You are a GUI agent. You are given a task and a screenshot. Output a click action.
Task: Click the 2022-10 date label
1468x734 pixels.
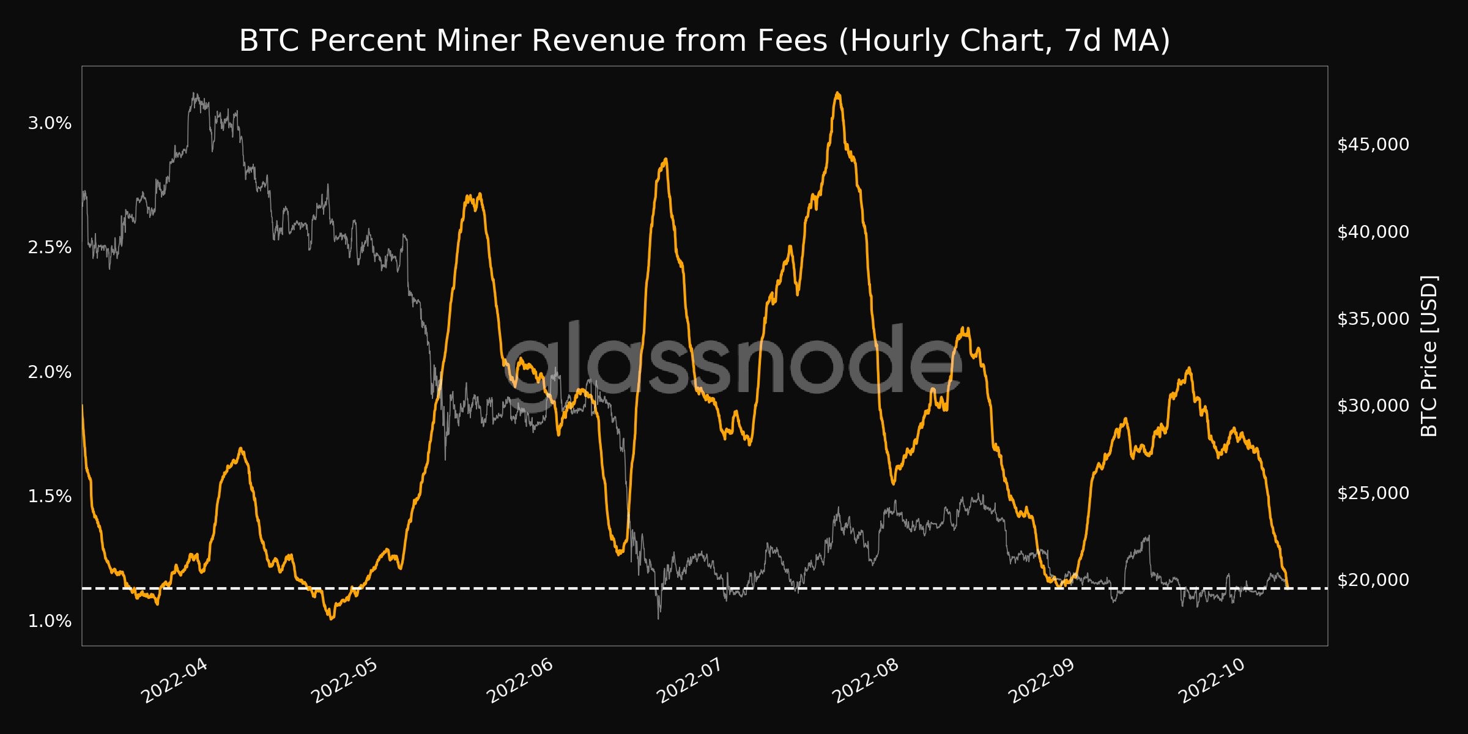point(1212,682)
